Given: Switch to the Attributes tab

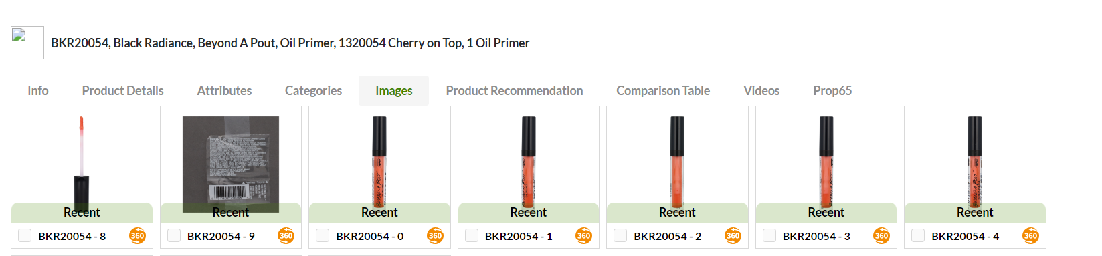Looking at the screenshot, I should pyautogui.click(x=224, y=90).
